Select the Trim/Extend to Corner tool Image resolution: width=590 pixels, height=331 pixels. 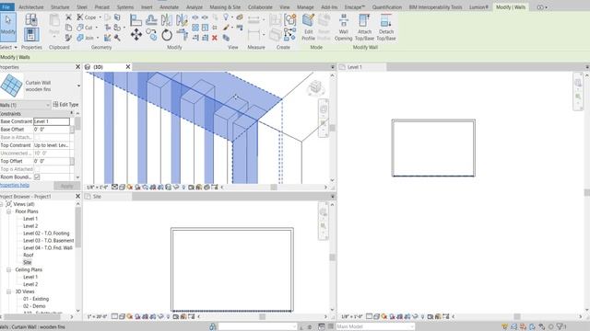183,35
